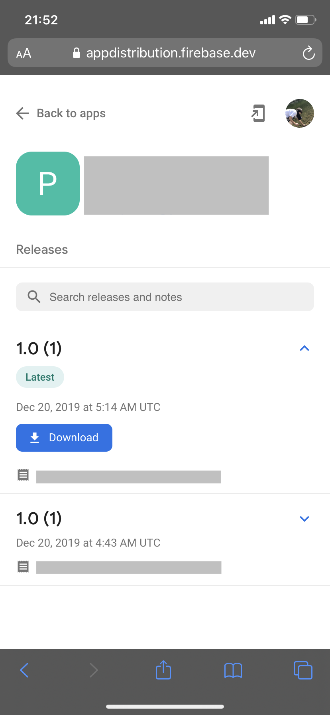The width and height of the screenshot is (330, 715).
Task: Open the device registration icon
Action: (x=258, y=113)
